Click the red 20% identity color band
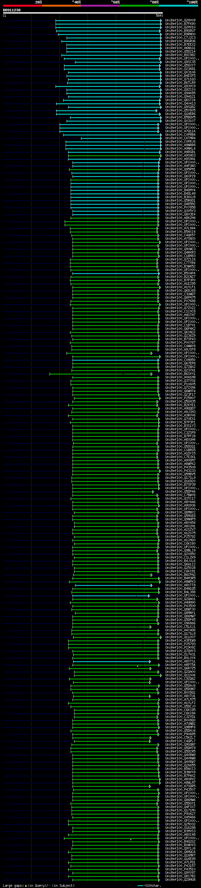 tap(22, 6)
